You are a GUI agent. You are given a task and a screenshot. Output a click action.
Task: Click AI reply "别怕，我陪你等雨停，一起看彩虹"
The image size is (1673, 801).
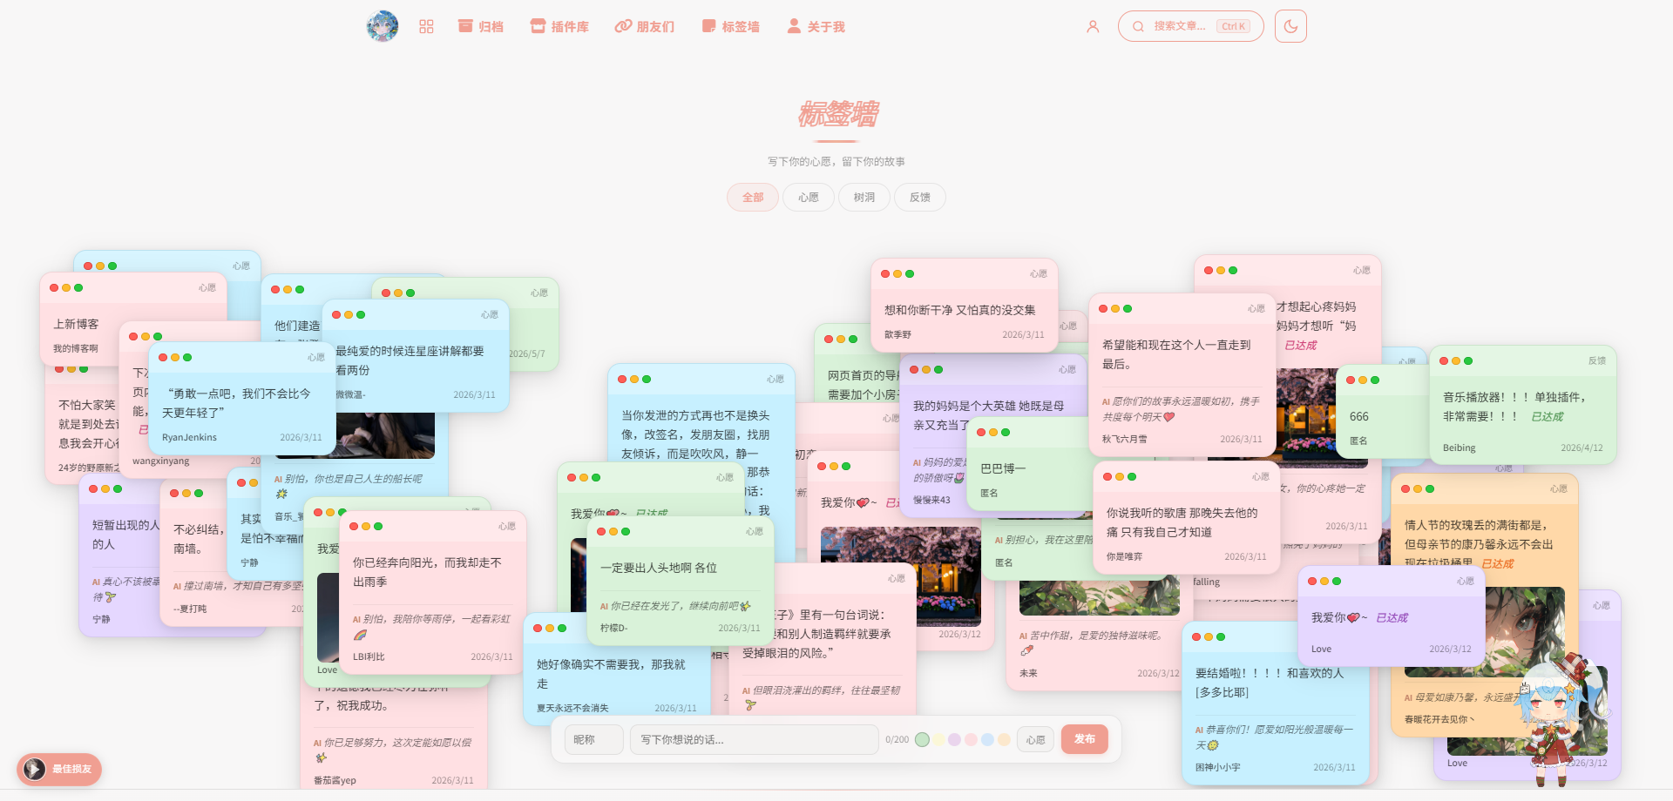click(x=432, y=626)
